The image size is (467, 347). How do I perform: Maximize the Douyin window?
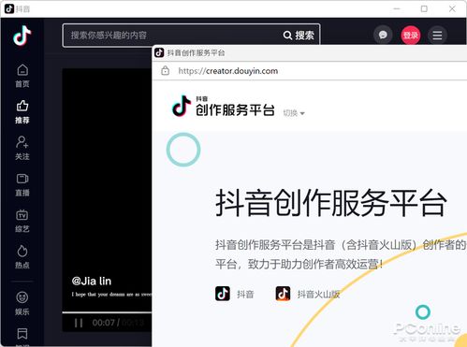tap(424, 8)
